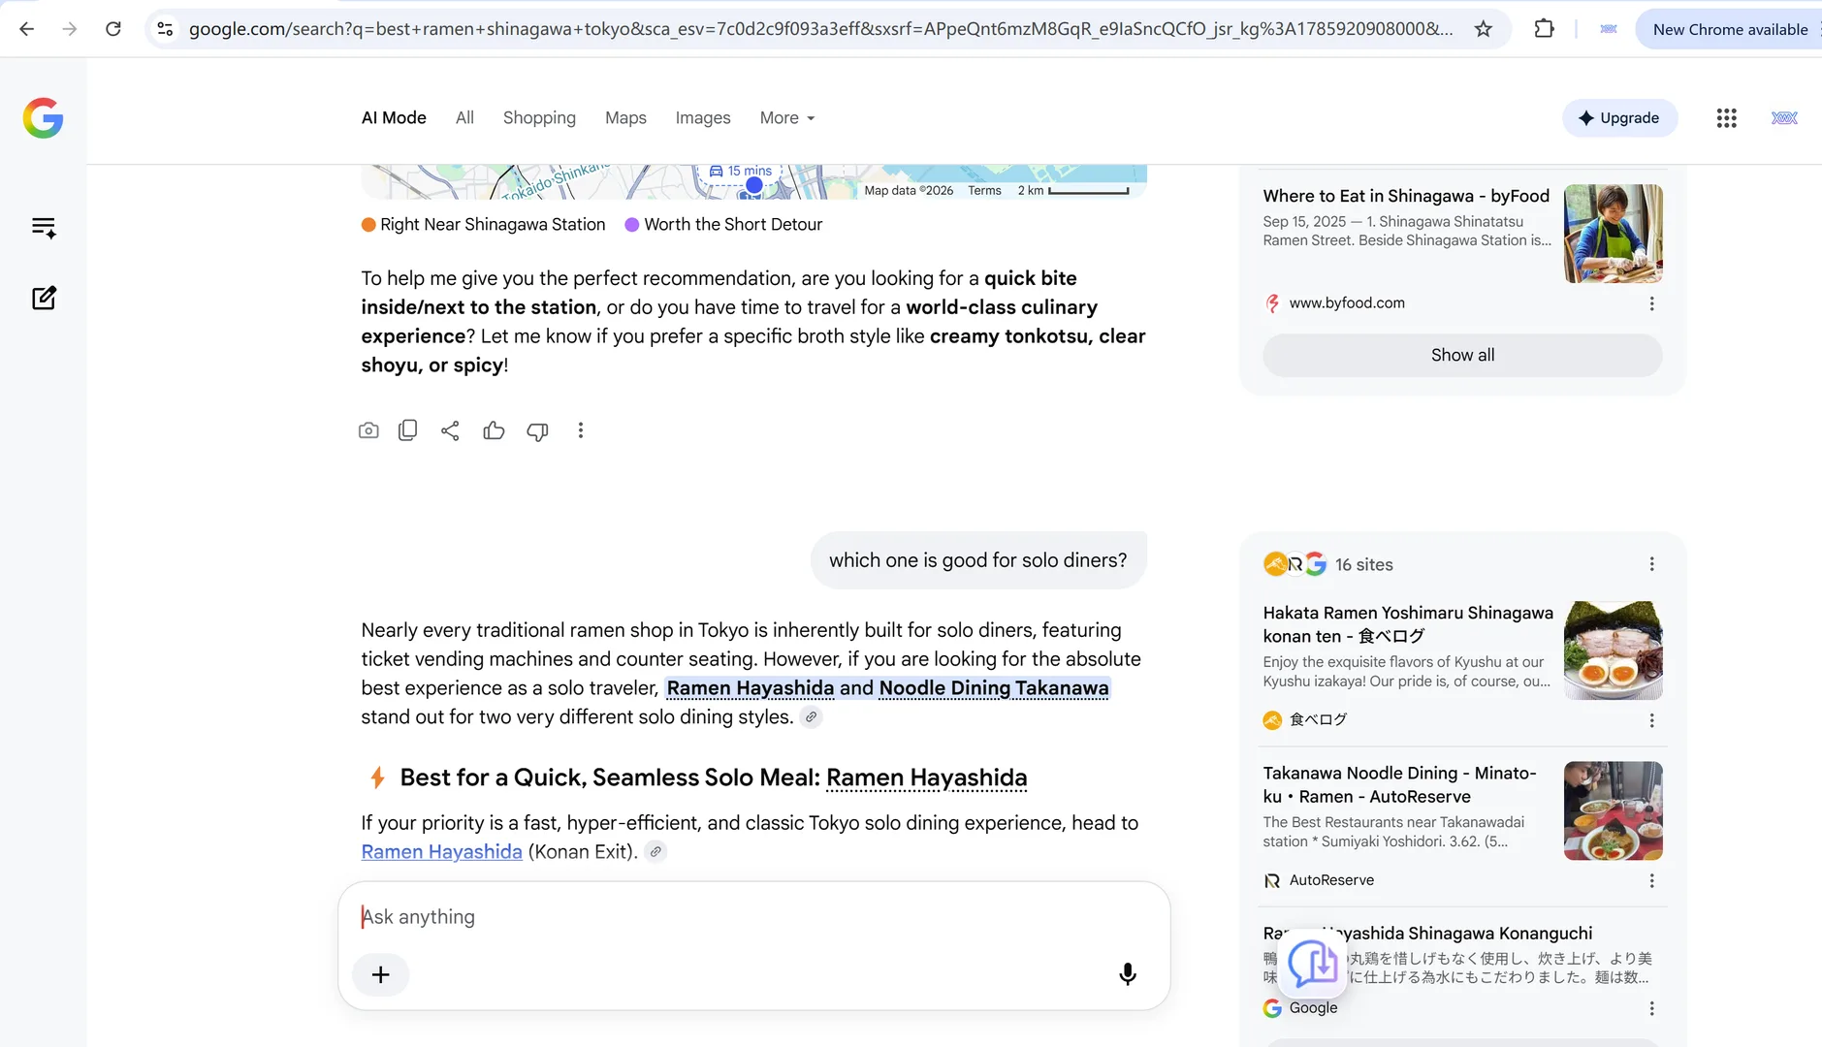Click the 'Right Near Shinagawa Station' legend
Image resolution: width=1822 pixels, height=1047 pixels.
pyautogui.click(x=483, y=225)
